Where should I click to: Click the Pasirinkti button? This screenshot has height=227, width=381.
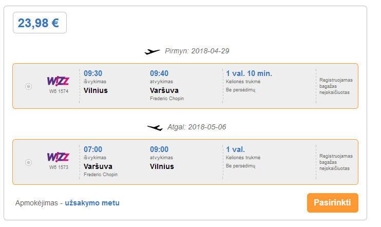[332, 203]
